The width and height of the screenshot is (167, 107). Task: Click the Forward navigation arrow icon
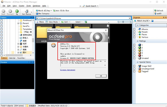10,11
